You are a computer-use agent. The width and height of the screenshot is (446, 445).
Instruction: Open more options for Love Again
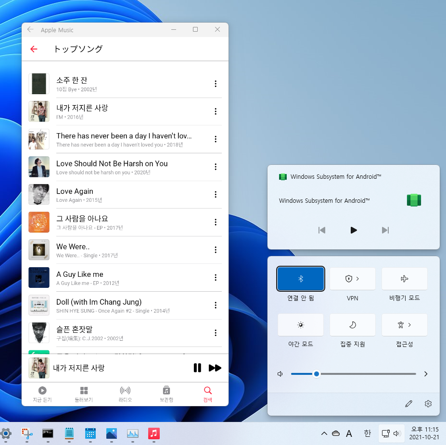(x=216, y=194)
